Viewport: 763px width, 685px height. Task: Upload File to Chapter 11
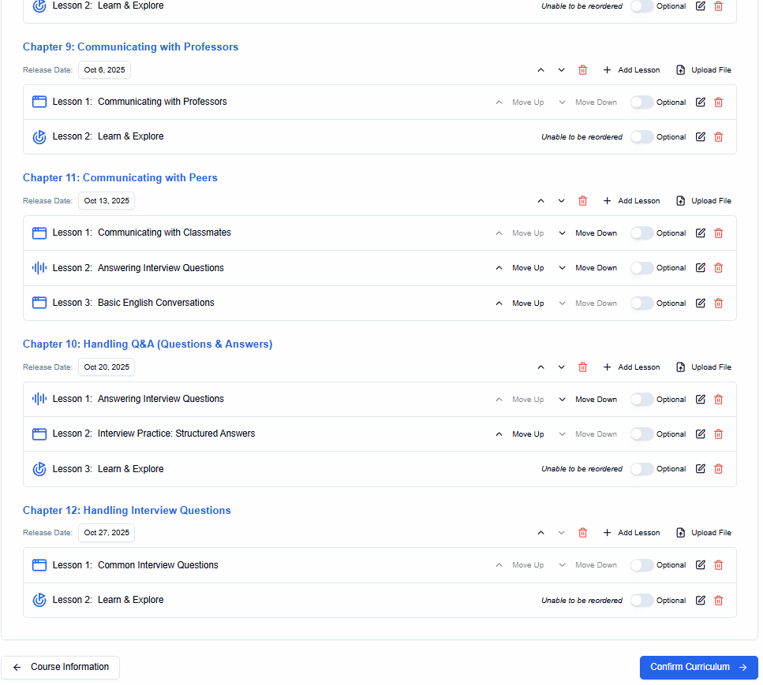click(x=704, y=201)
